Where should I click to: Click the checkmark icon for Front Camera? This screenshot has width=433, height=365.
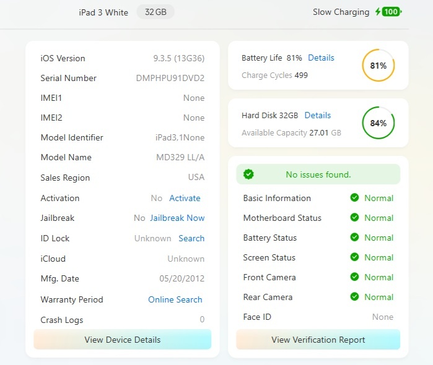pyautogui.click(x=354, y=277)
